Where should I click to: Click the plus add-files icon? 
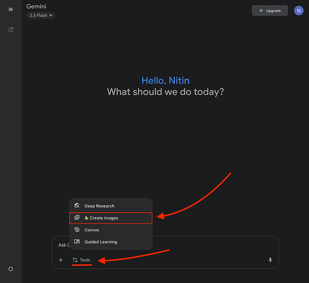(x=61, y=260)
